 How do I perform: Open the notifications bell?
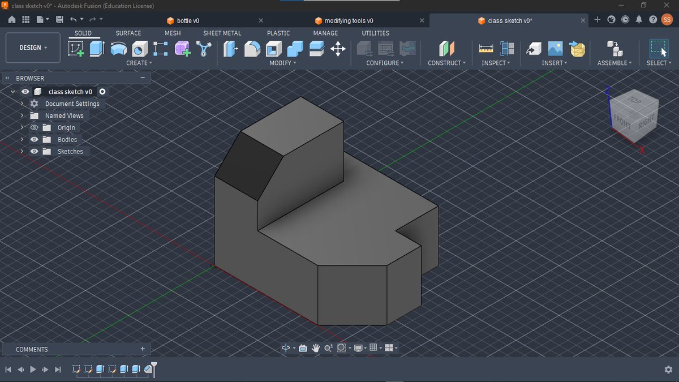pyautogui.click(x=639, y=19)
